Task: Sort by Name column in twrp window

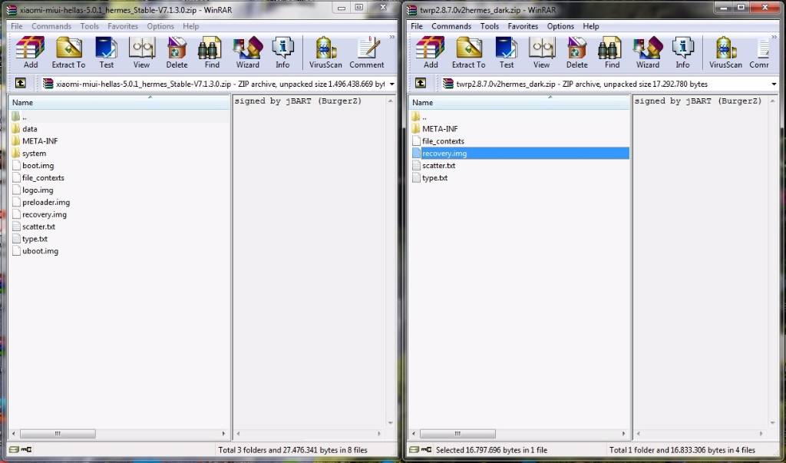Action: click(x=519, y=102)
